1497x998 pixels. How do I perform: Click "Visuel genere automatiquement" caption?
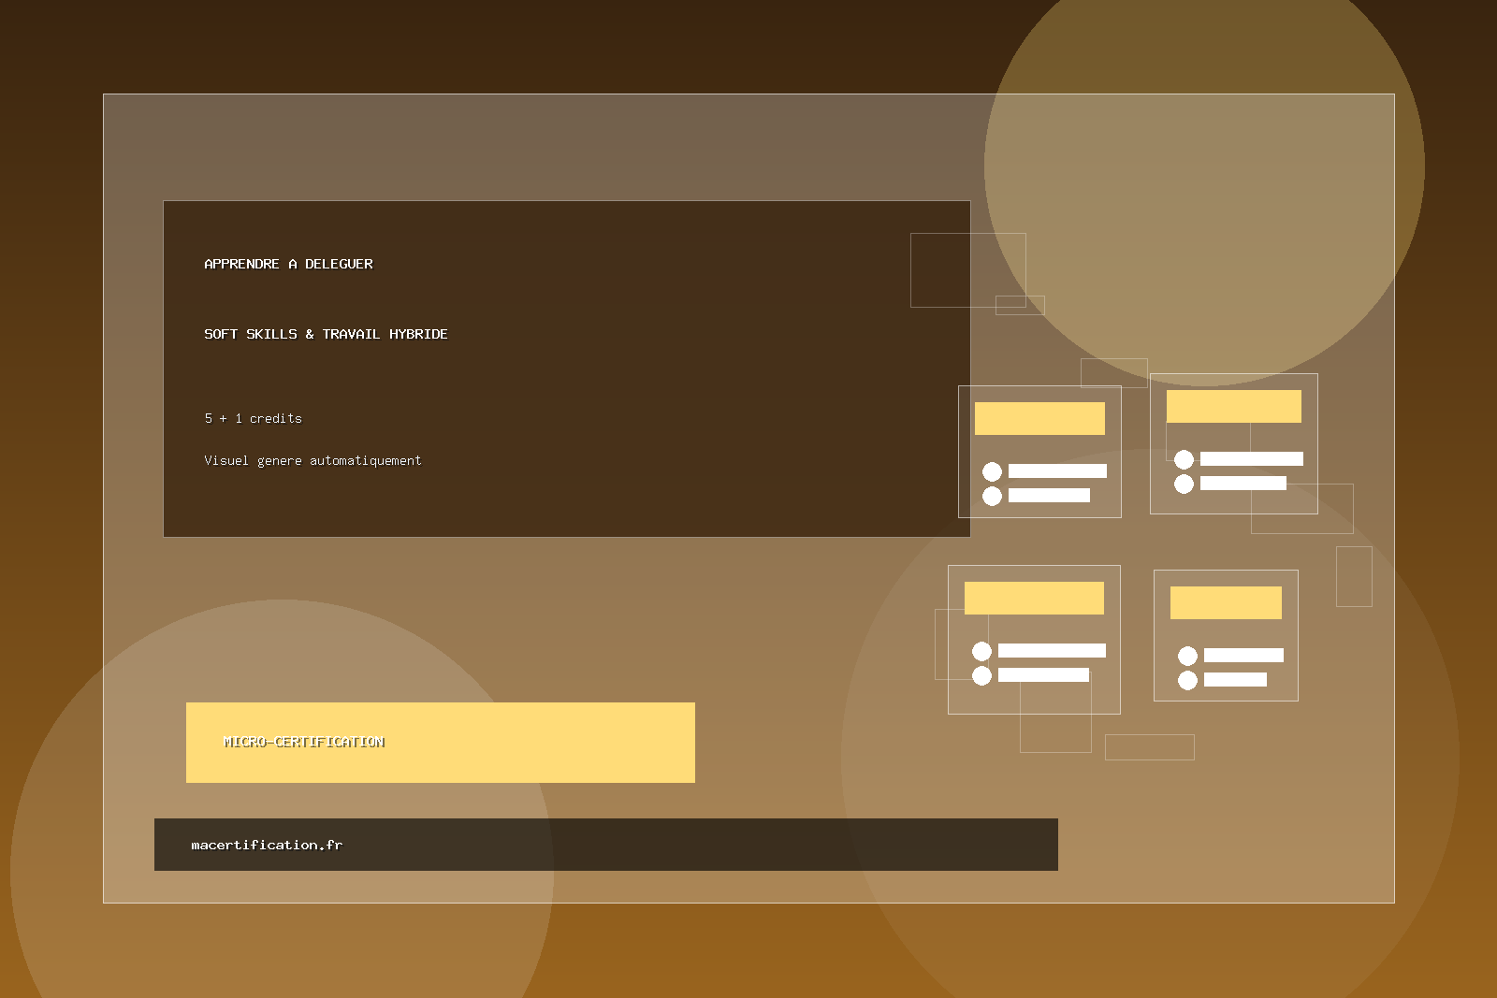pyautogui.click(x=312, y=460)
